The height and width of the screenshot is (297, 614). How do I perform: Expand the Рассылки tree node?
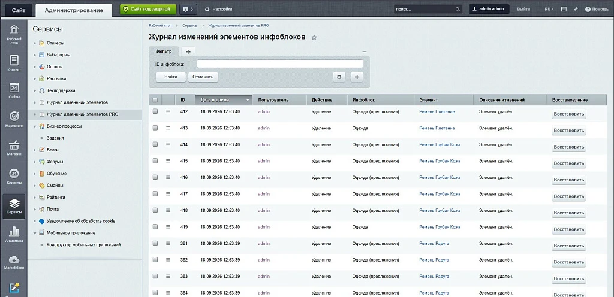35,78
